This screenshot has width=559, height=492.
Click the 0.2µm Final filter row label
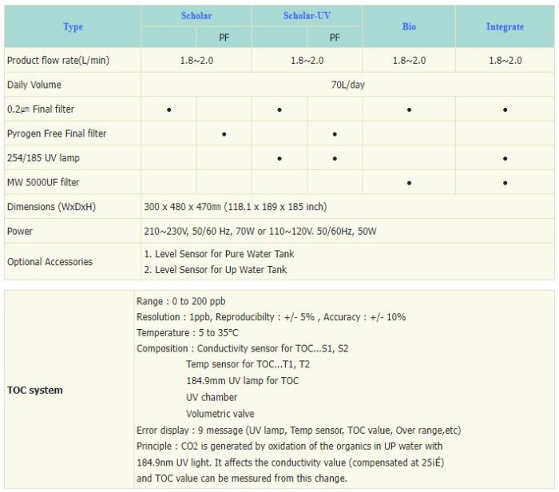tap(40, 109)
